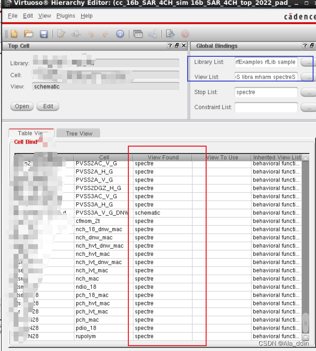This screenshot has height=351, width=316.
Task: Select the Table View tab
Action: (x=32, y=133)
